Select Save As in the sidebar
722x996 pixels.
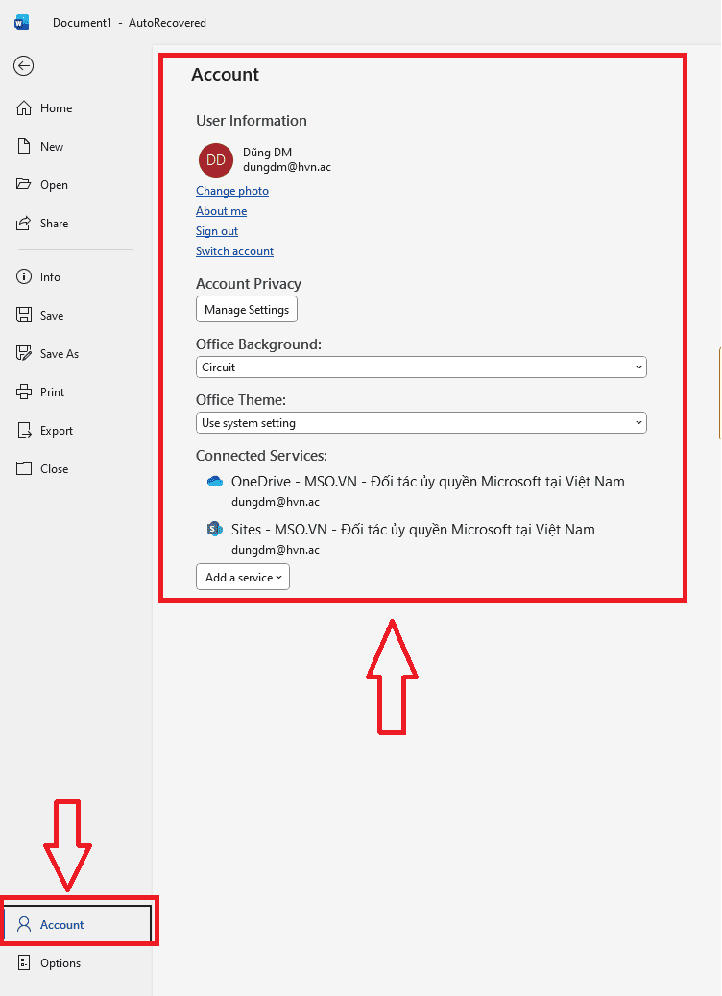pyautogui.click(x=59, y=354)
